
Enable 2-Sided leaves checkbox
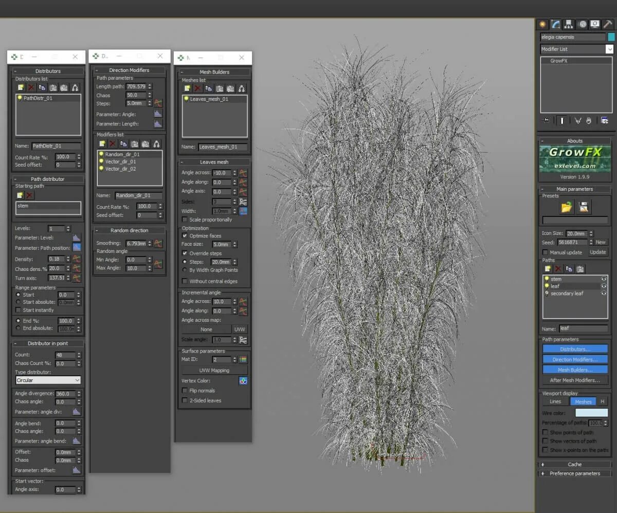point(185,400)
